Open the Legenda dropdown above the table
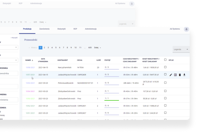 coord(181,50)
